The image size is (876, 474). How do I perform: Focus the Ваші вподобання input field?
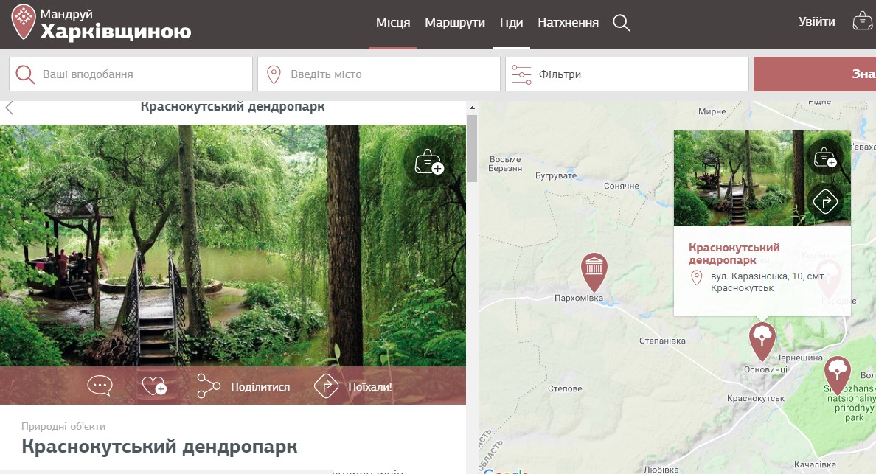[x=131, y=74]
